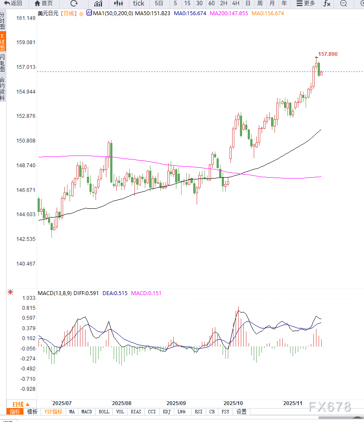Switch to 闪电图 view in left sidebar
The height and width of the screenshot is (422, 364).
point(3,63)
